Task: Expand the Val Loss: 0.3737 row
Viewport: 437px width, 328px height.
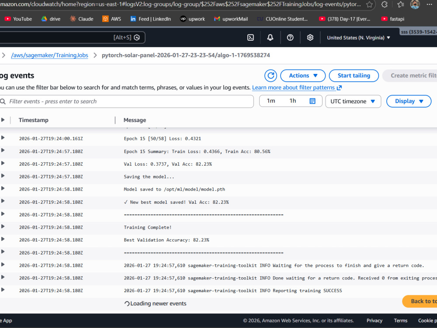Action: click(x=3, y=163)
